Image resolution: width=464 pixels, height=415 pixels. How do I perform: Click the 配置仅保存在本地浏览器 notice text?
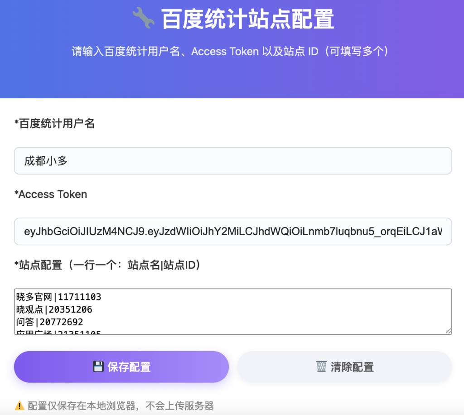(x=121, y=405)
